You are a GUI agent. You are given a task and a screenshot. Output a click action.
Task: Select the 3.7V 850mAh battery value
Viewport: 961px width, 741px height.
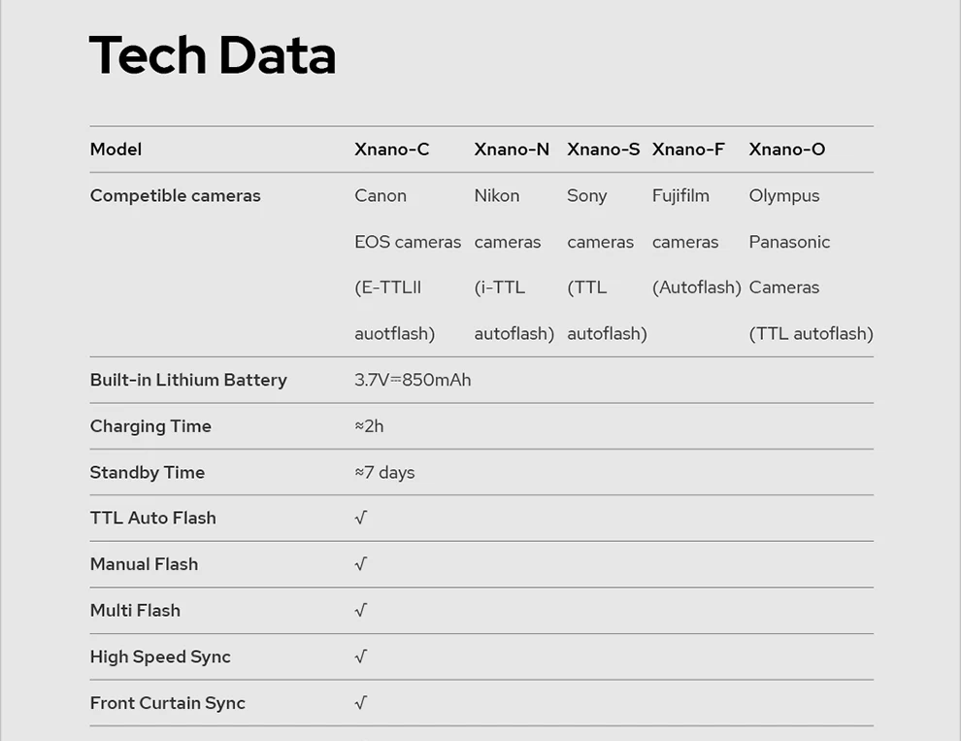(x=413, y=380)
